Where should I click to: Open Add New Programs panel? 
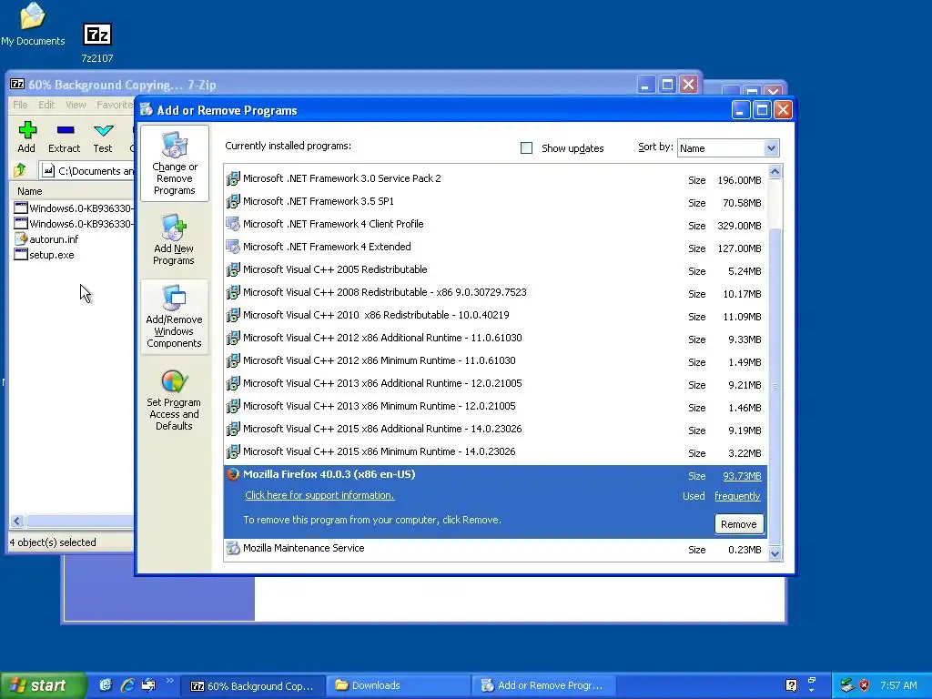(x=174, y=240)
